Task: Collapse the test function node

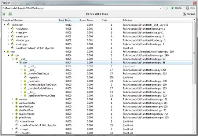Action: 4,52
